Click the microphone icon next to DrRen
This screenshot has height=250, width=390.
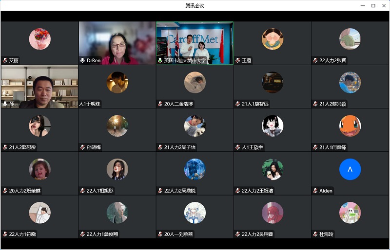82,61
